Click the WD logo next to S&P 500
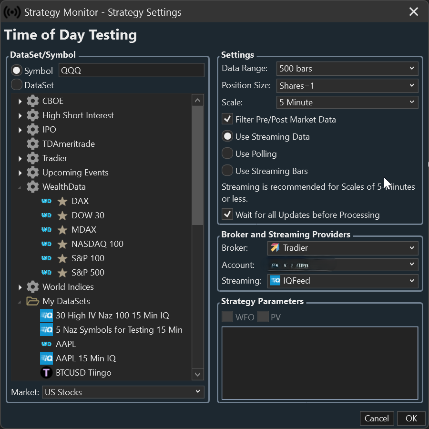This screenshot has height=429, width=429. click(x=47, y=273)
